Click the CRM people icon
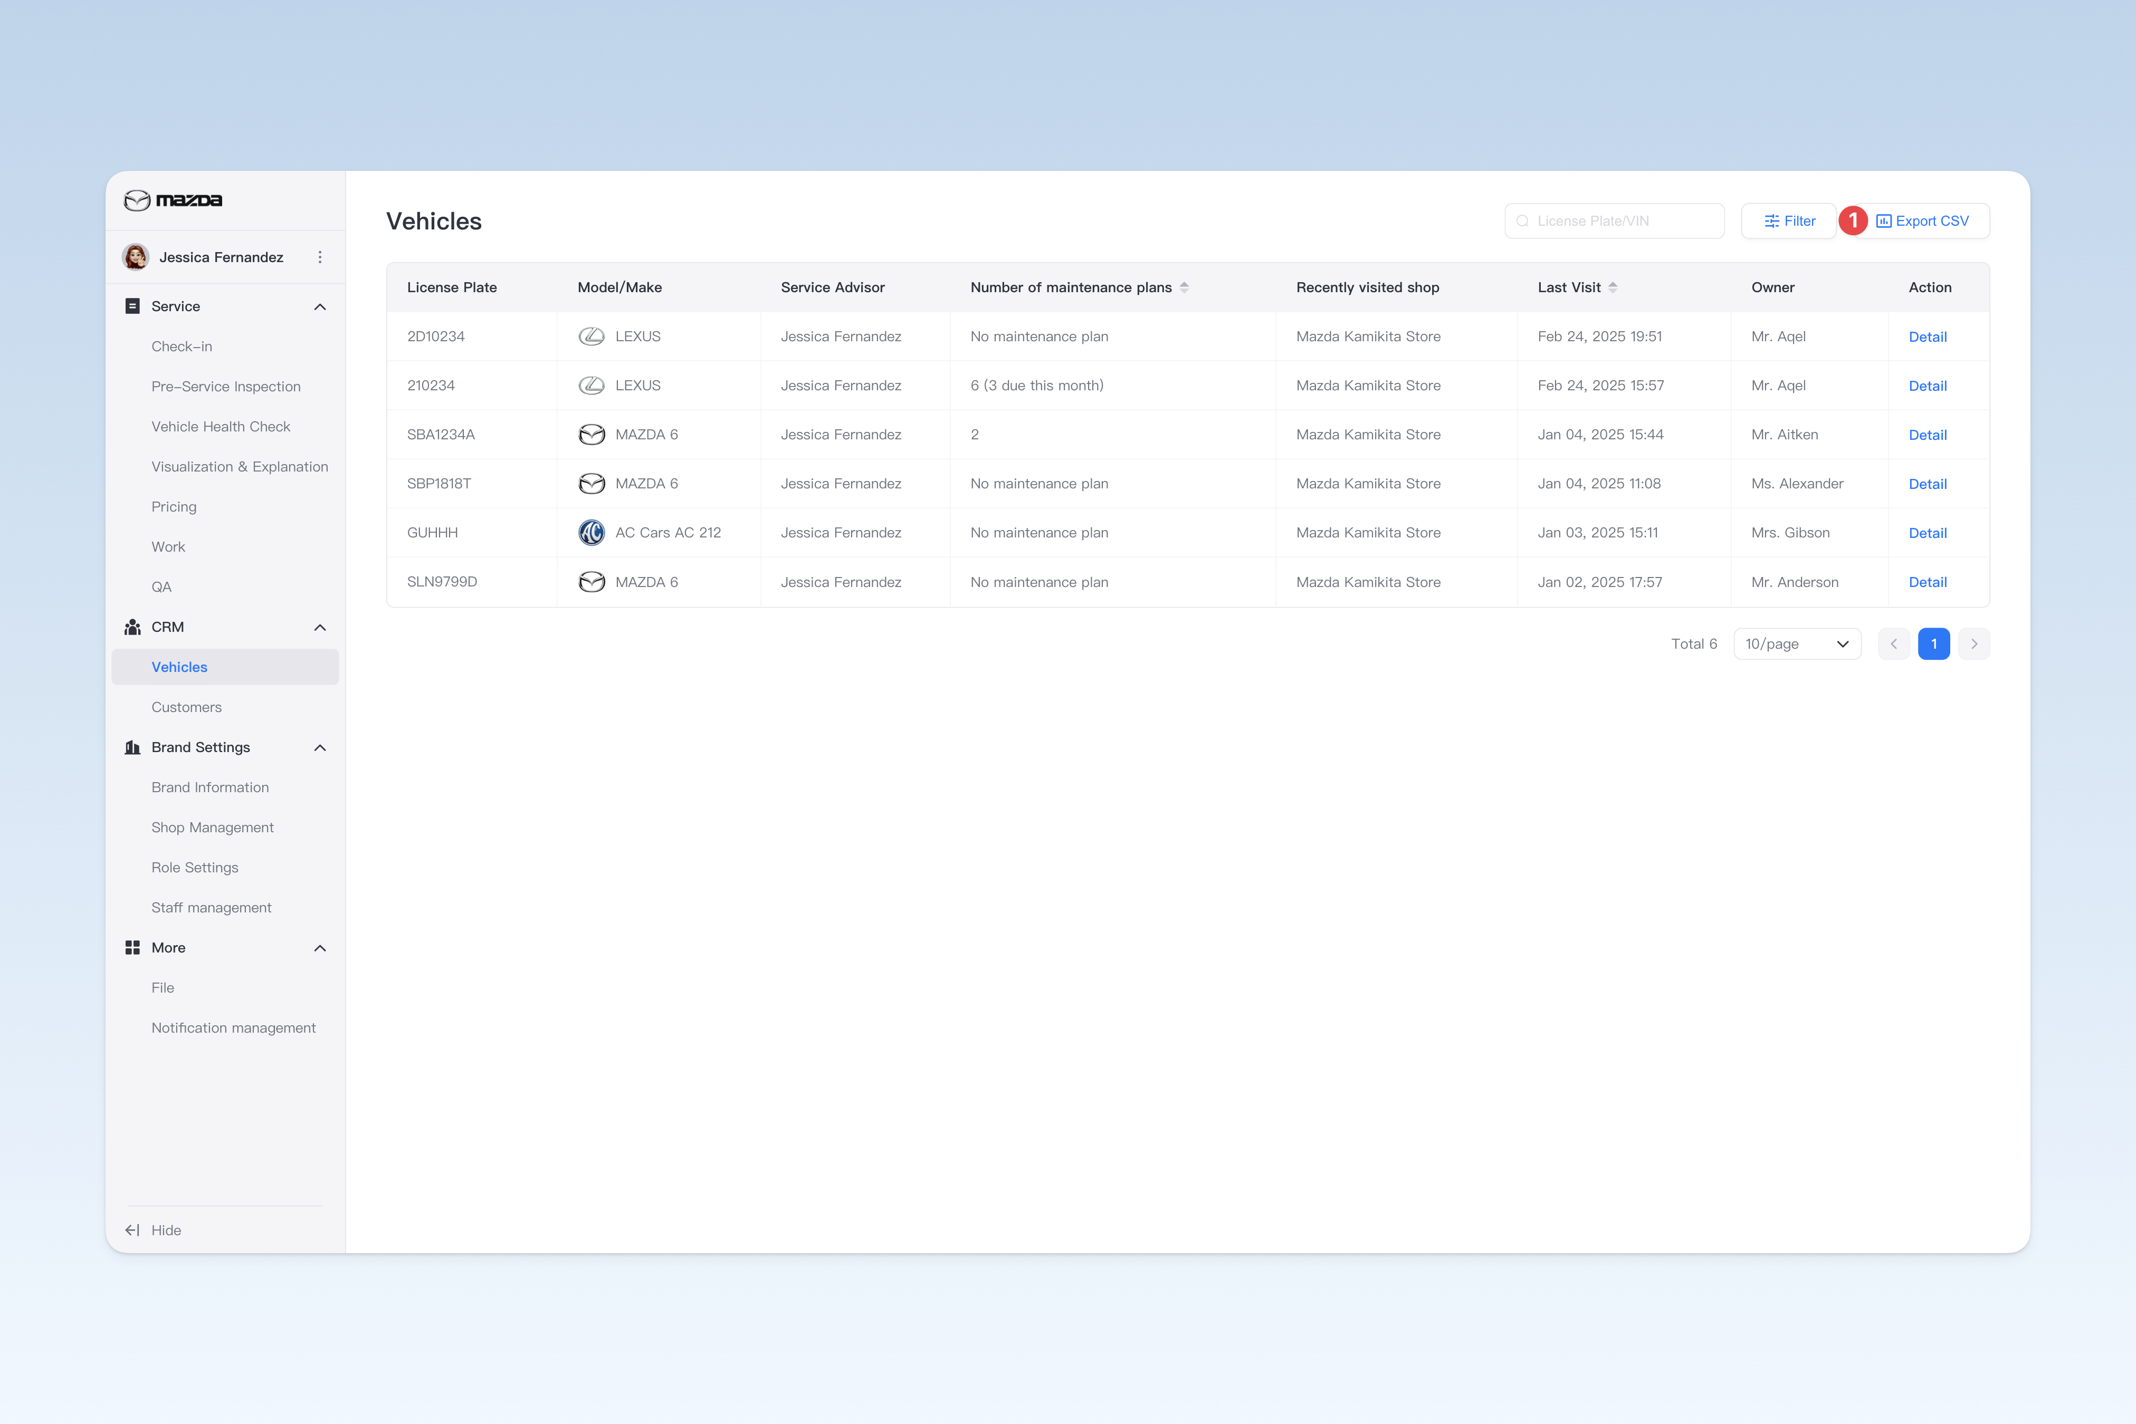 tap(132, 627)
